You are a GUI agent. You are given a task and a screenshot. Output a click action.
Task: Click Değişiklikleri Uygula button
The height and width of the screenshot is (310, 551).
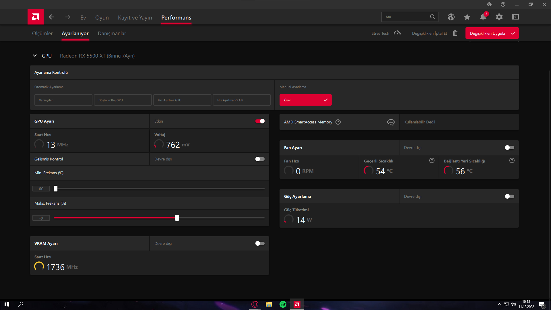(492, 33)
